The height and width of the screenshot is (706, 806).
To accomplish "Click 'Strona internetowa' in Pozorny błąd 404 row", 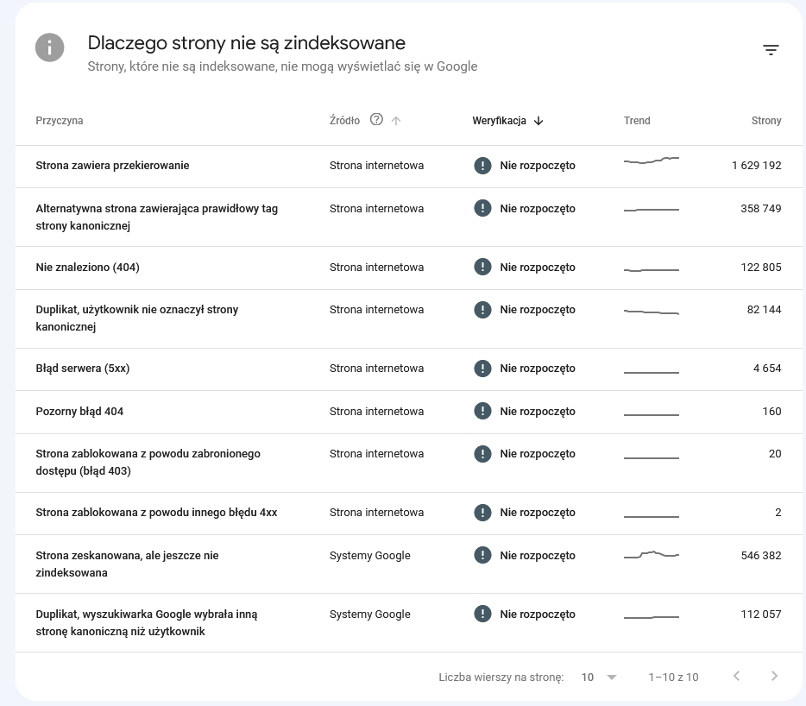I will tap(377, 412).
